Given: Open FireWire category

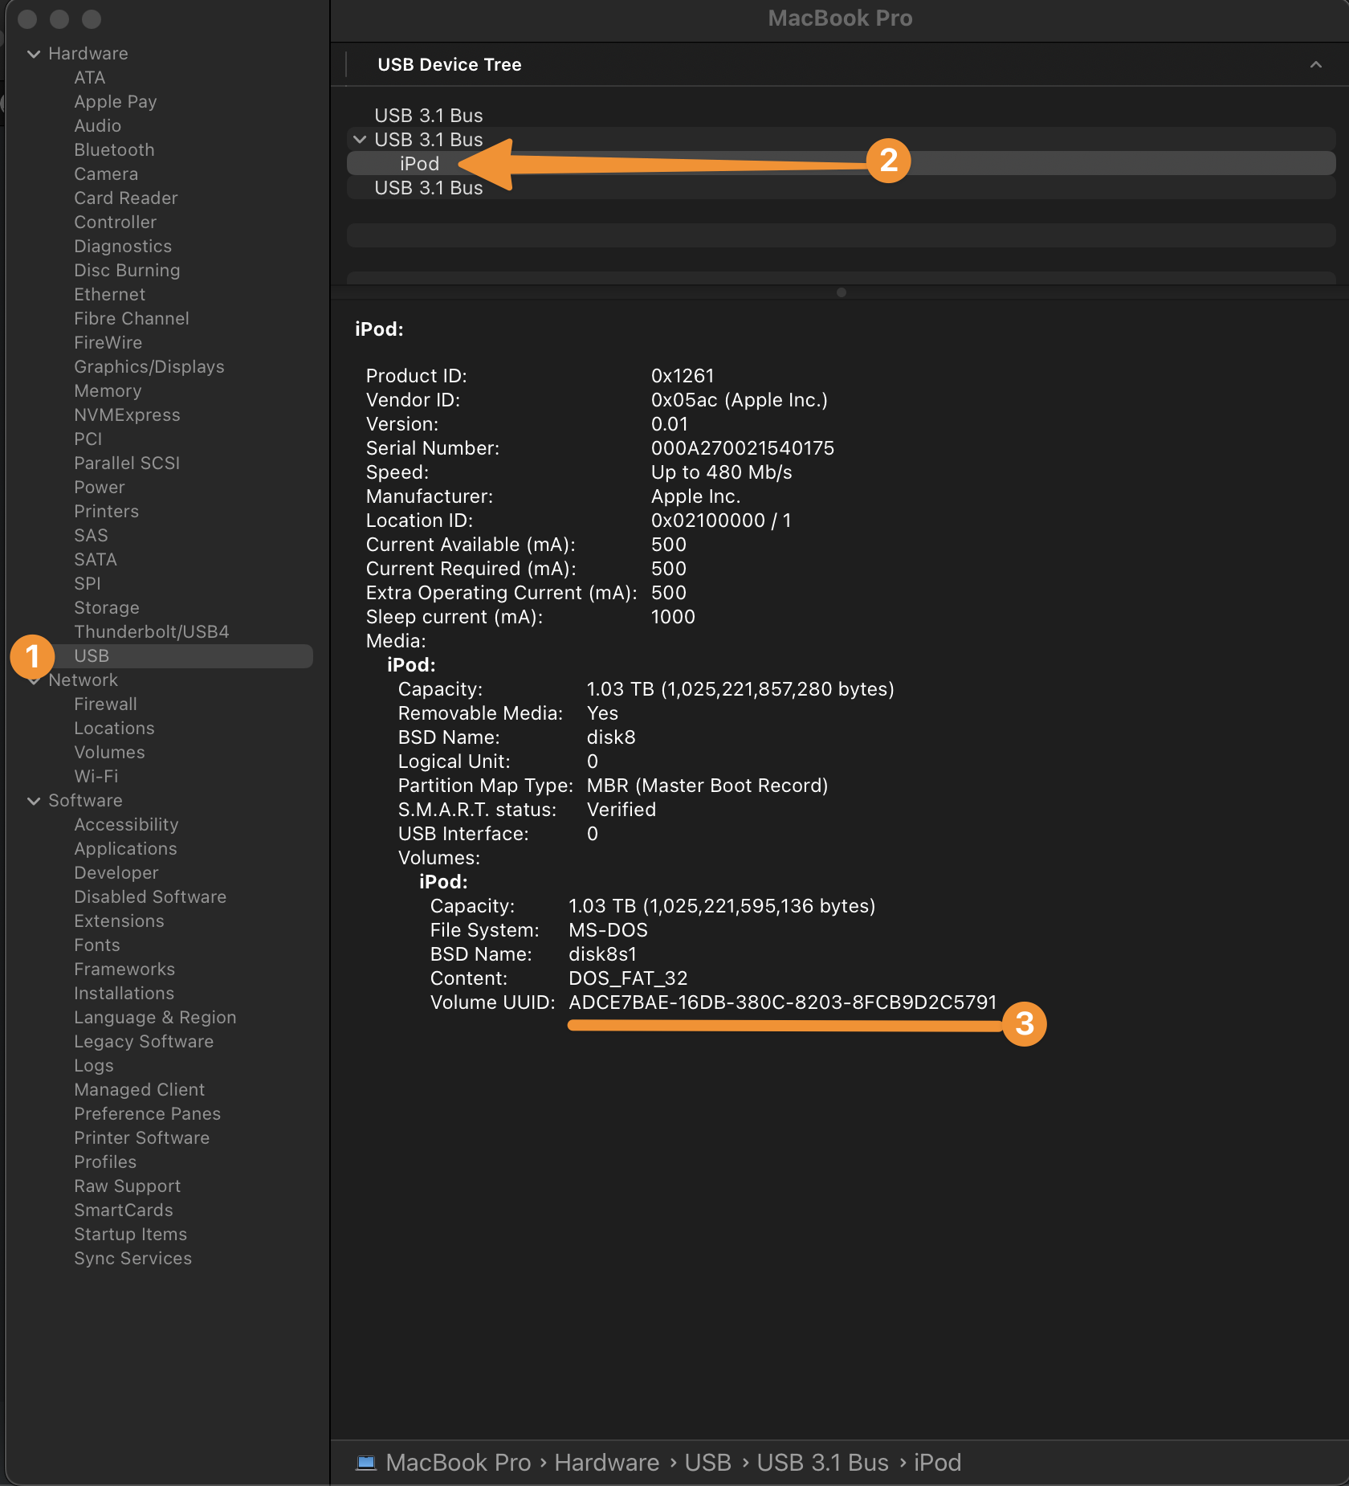Looking at the screenshot, I should point(108,343).
